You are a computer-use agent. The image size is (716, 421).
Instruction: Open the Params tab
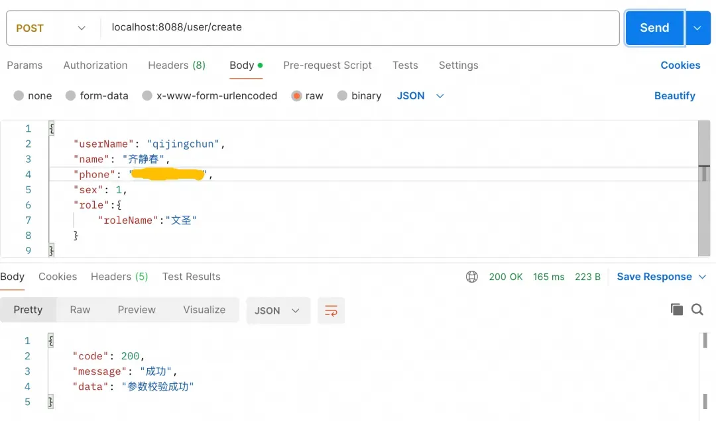25,66
